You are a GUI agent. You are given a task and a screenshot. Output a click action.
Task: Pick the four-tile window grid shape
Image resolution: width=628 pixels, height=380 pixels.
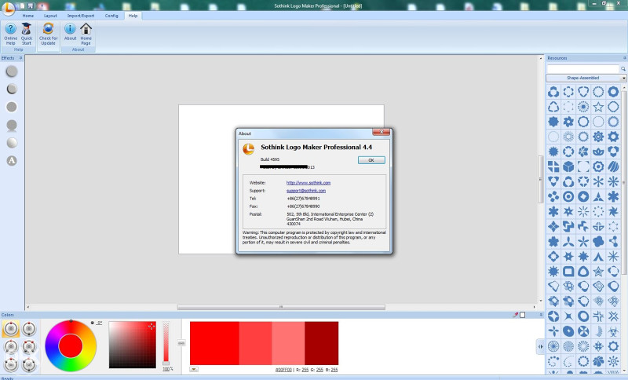point(553,166)
